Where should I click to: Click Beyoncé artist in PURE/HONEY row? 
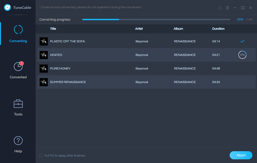[142, 68]
